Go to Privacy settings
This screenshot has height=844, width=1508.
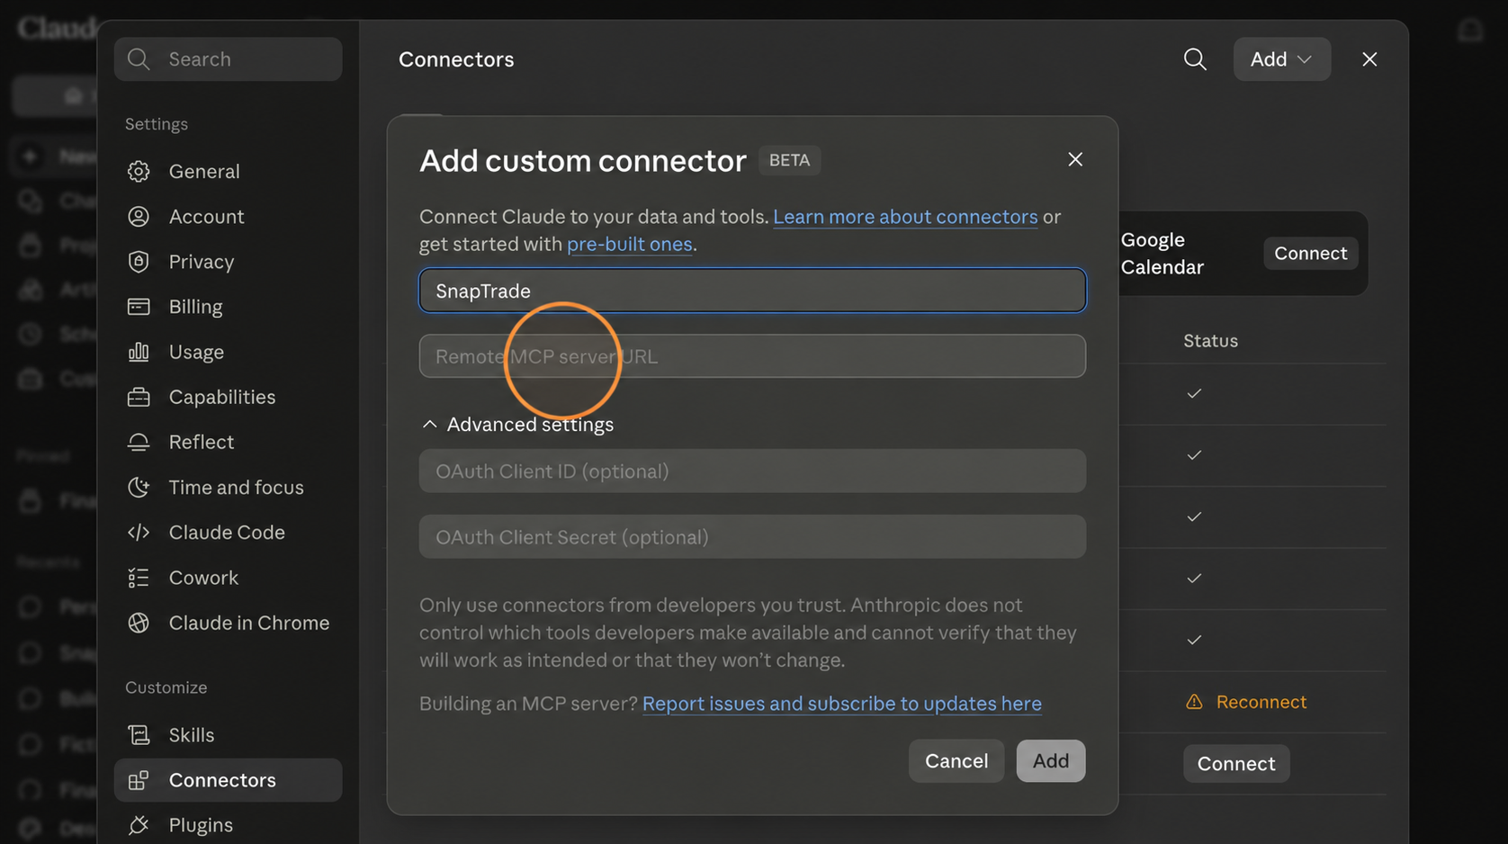pyautogui.click(x=228, y=261)
